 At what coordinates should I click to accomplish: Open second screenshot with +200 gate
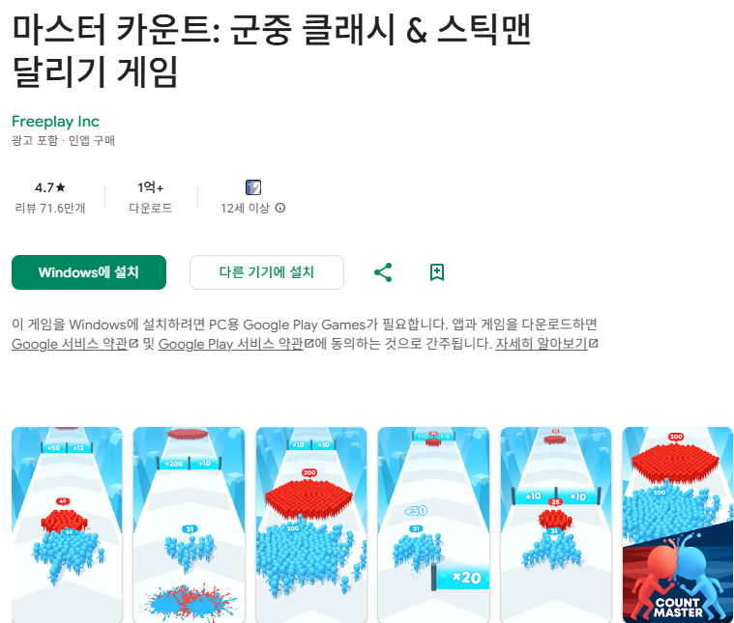pos(189,524)
